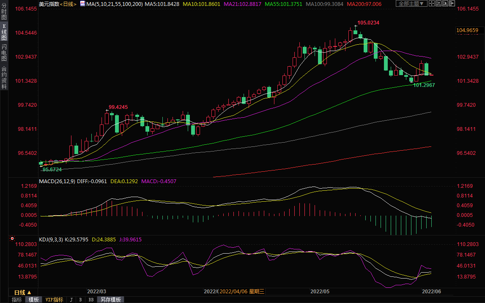The width and height of the screenshot is (485, 303).
Task: Open the VIP指标 tab
Action: [x=55, y=300]
